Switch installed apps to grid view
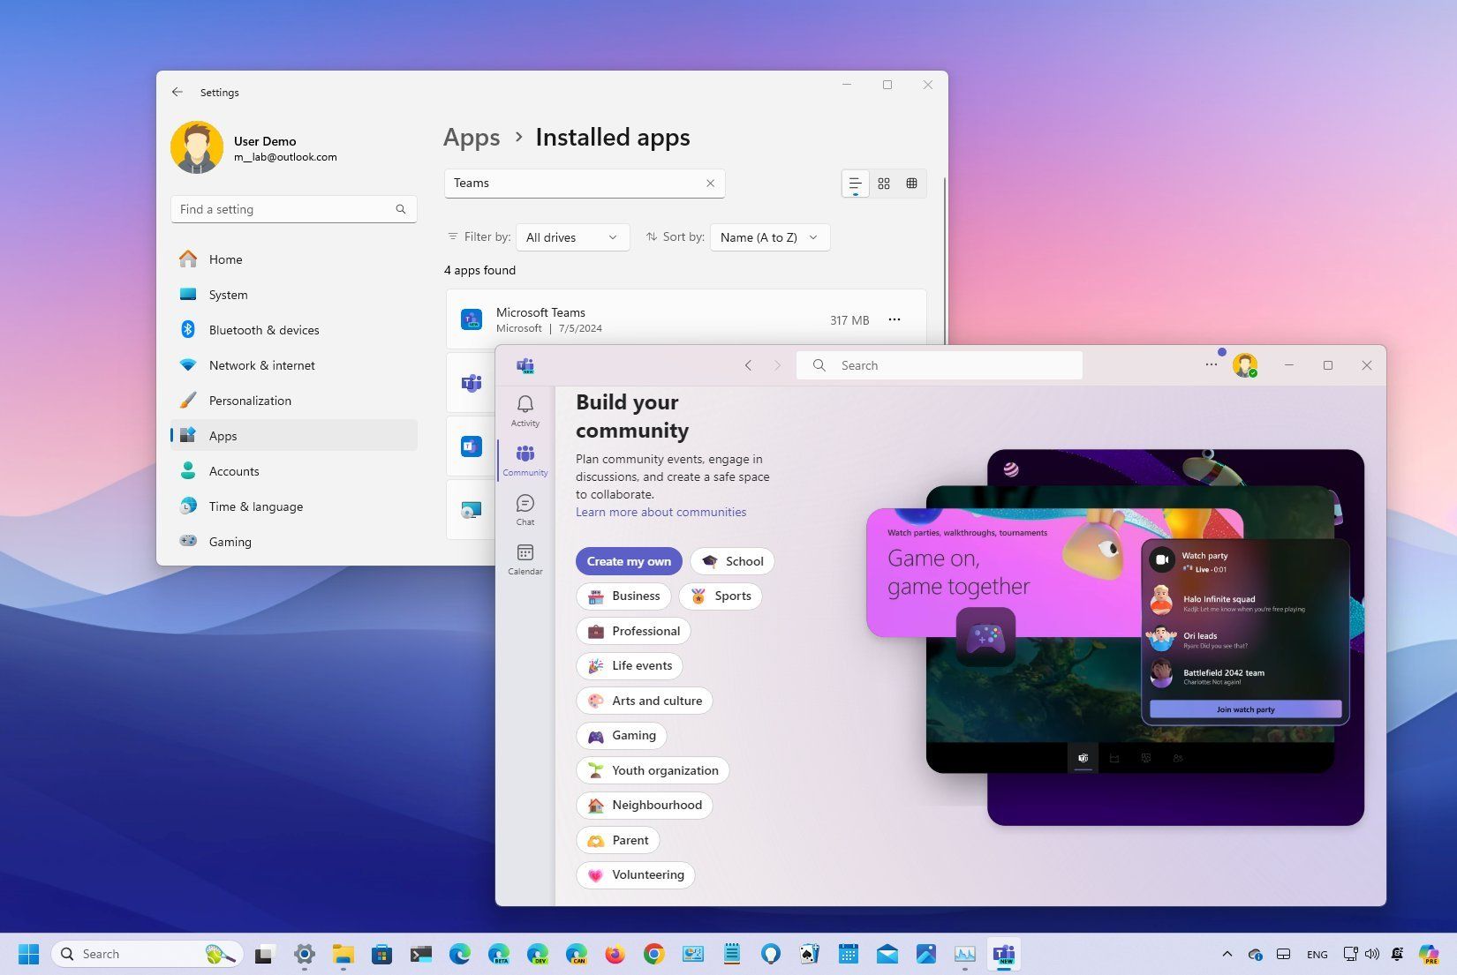The image size is (1457, 975). click(x=883, y=184)
